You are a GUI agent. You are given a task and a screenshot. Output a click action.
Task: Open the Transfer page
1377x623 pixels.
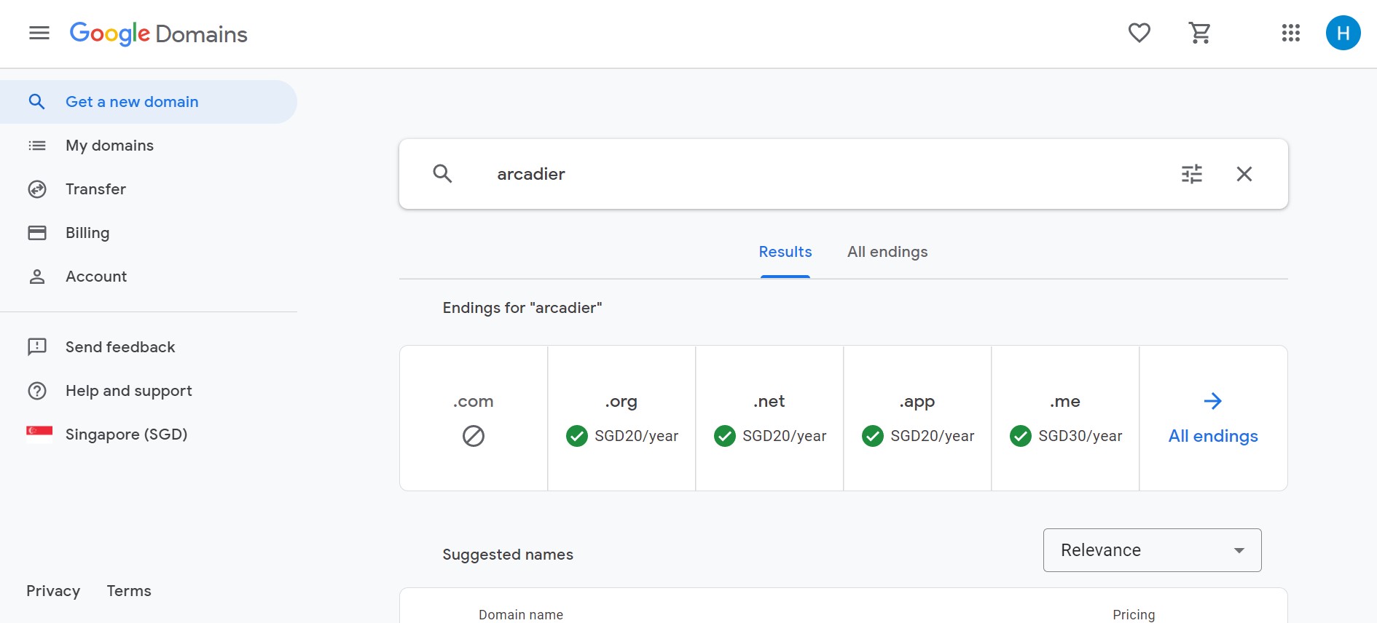click(x=95, y=189)
